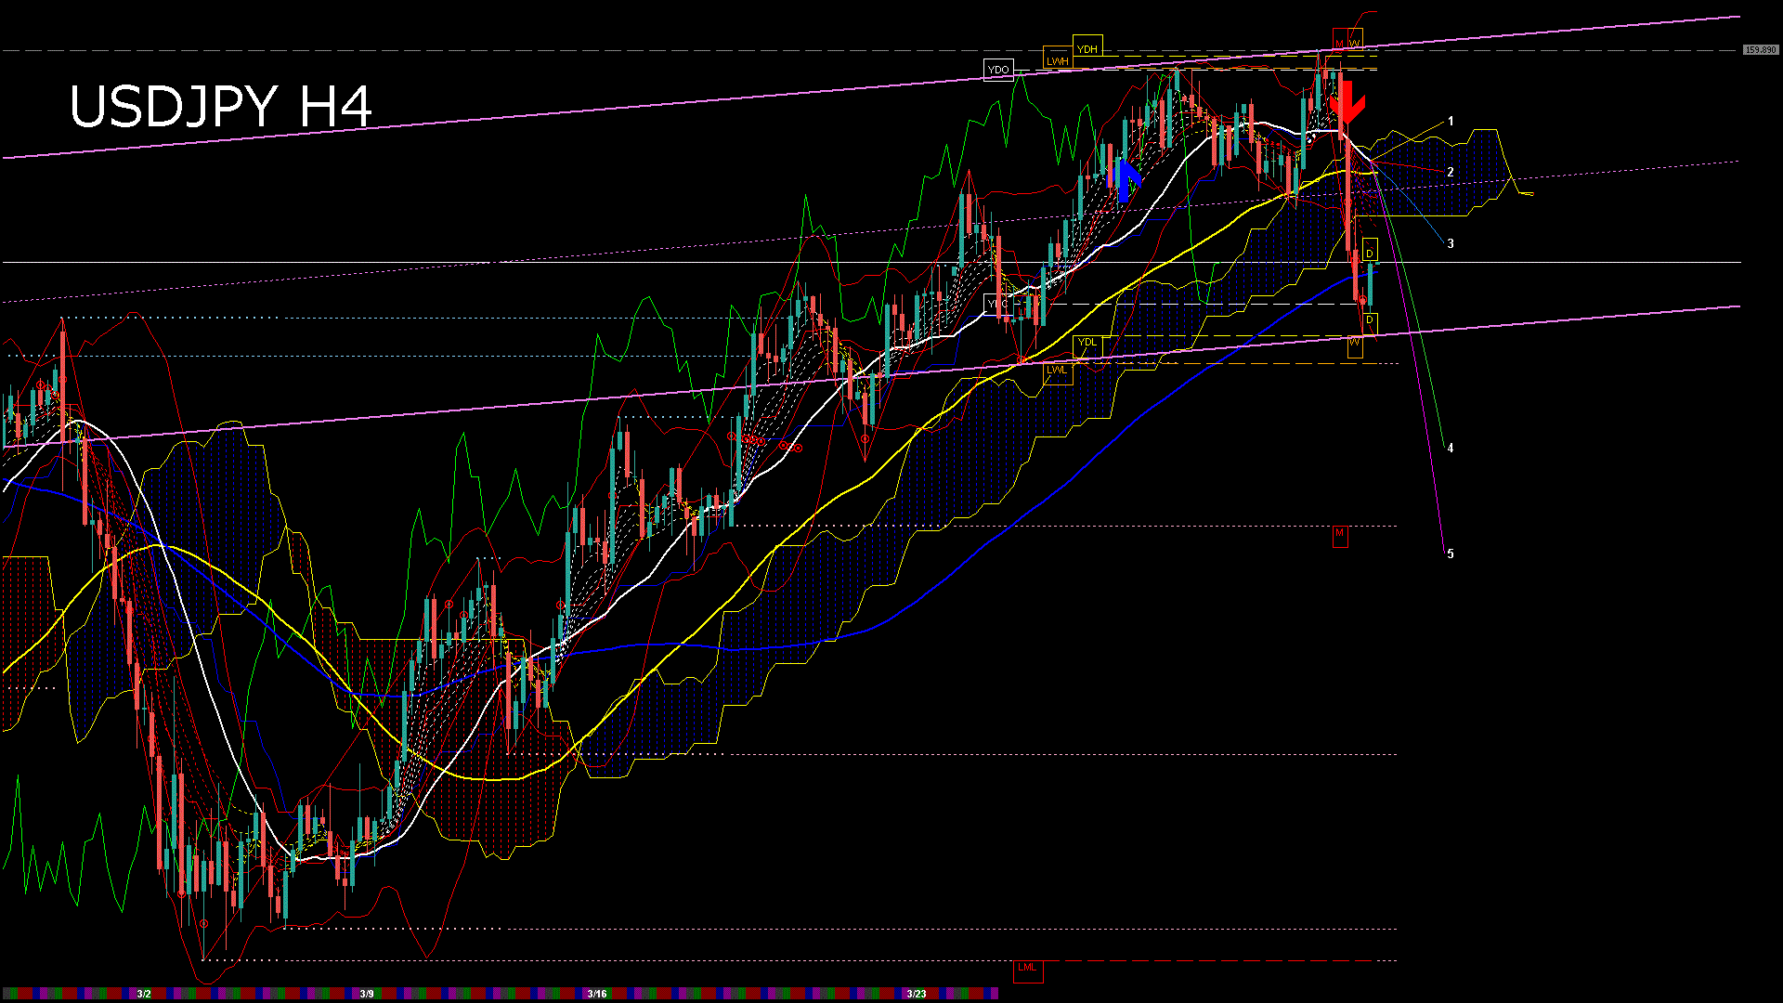The image size is (1783, 1003).
Task: Click the USDJPY H4 chart title
Action: pyautogui.click(x=221, y=107)
